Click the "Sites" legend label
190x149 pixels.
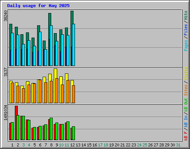click(x=186, y=90)
